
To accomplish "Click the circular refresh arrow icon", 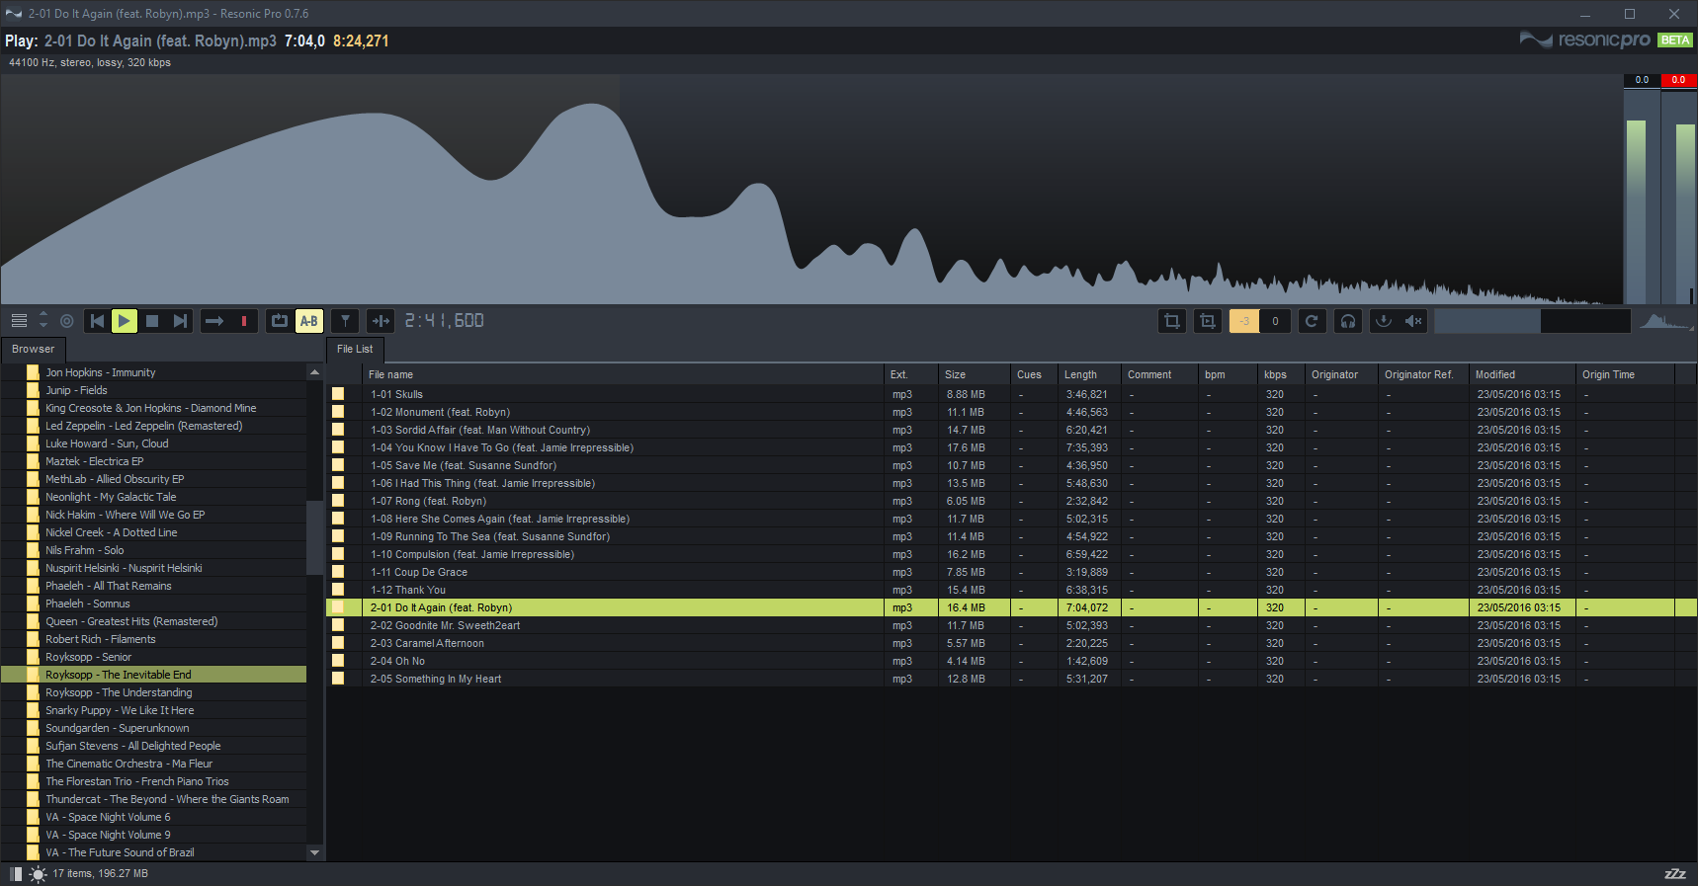I will (1312, 321).
